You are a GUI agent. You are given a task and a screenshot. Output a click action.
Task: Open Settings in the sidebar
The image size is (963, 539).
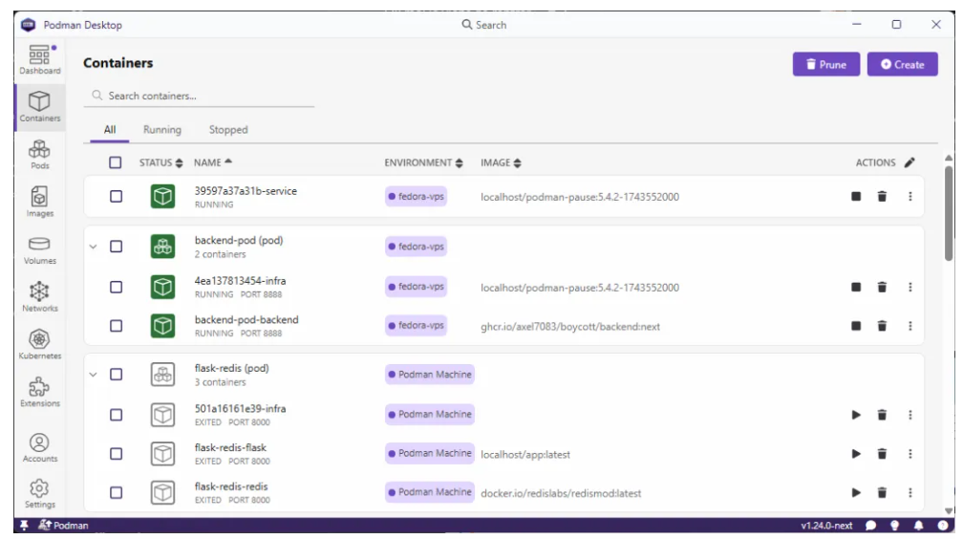tap(39, 493)
